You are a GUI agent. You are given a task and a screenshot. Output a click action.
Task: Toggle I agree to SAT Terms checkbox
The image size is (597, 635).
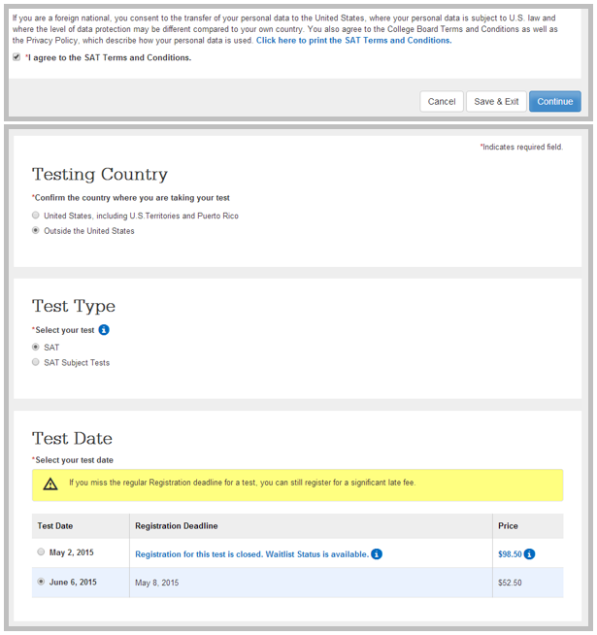pos(17,57)
